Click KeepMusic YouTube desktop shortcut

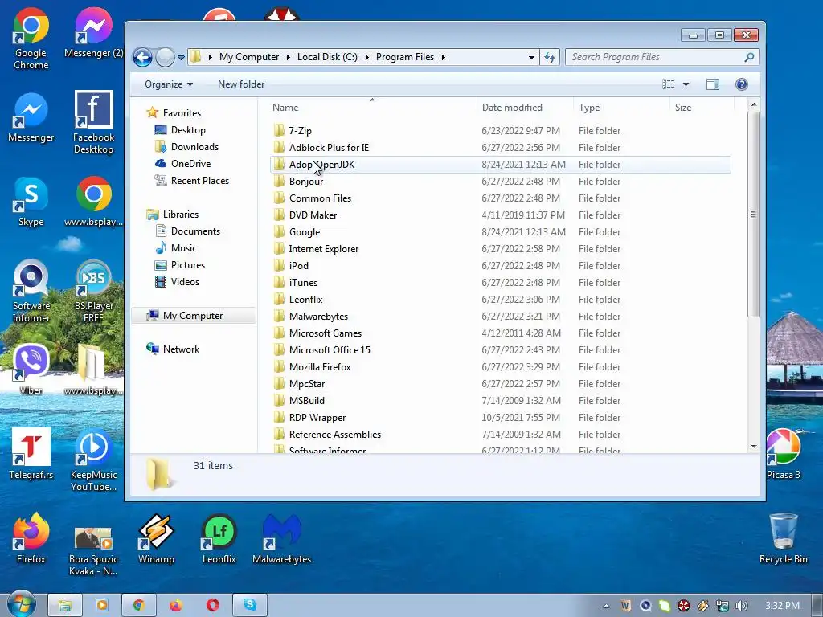tap(93, 460)
